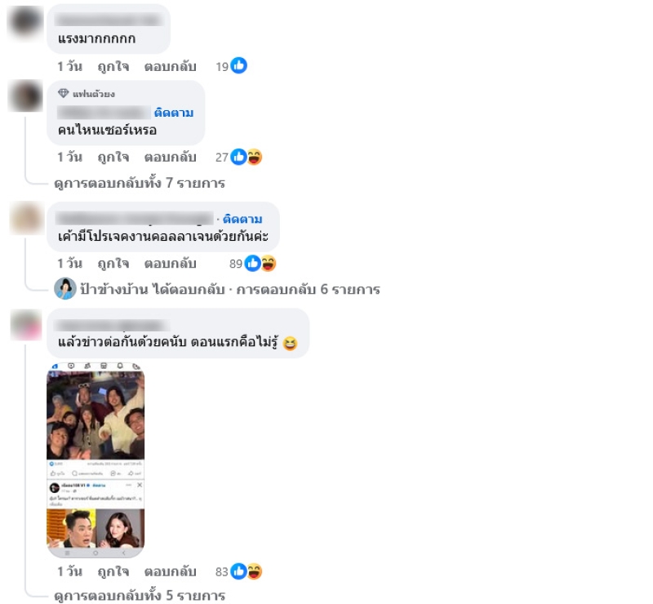Open reactions on the 27-count comment

coord(238,157)
